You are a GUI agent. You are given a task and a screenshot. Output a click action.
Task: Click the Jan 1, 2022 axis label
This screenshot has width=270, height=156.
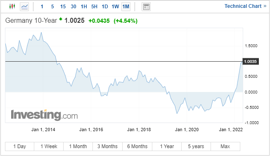(231, 130)
